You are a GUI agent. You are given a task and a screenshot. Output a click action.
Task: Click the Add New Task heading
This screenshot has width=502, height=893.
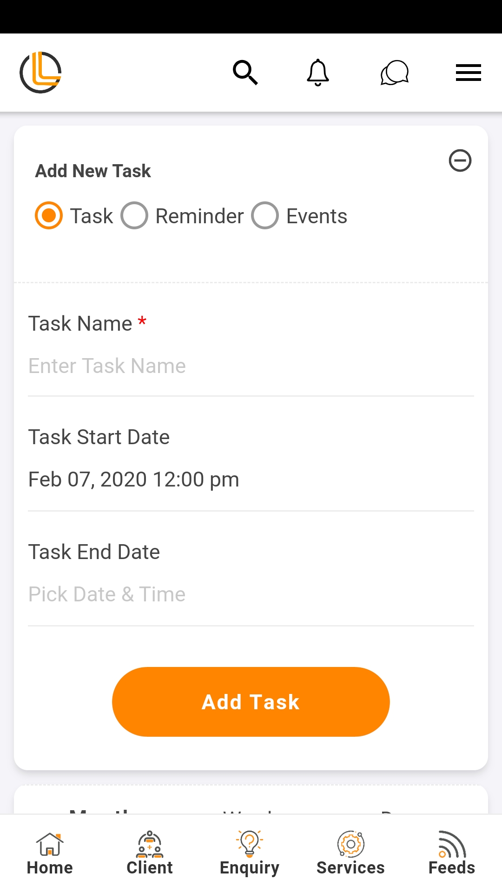point(93,171)
